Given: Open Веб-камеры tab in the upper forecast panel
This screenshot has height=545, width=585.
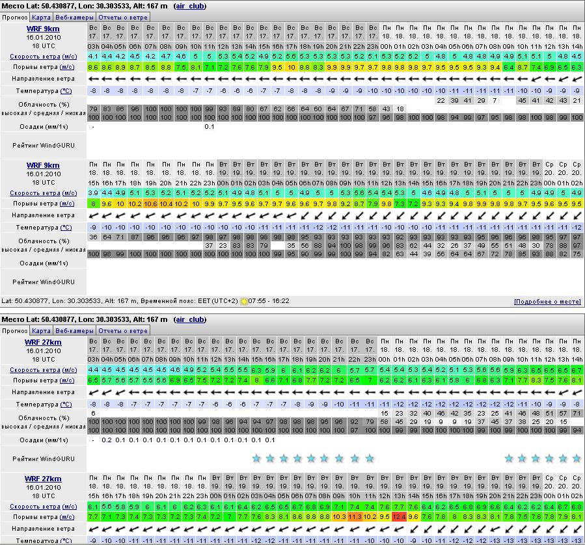Looking at the screenshot, I should (x=74, y=18).
